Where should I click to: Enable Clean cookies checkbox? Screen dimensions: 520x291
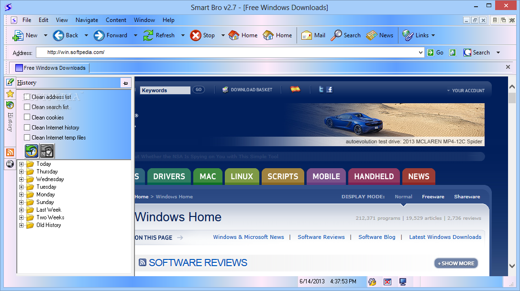(27, 117)
